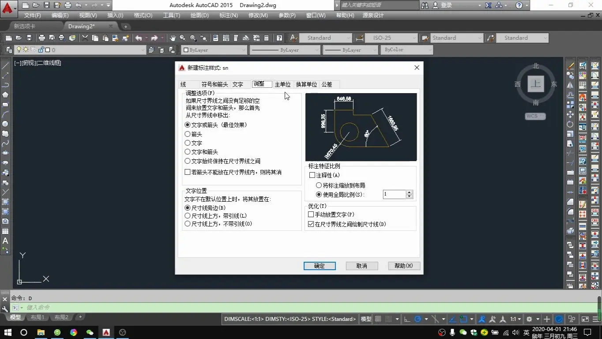Select the '箭头' radio option
This screenshot has height=339, width=602.
pyautogui.click(x=188, y=134)
